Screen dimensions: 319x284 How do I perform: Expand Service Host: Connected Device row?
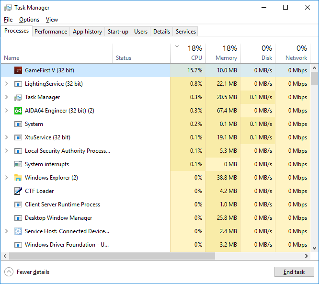tap(7, 231)
